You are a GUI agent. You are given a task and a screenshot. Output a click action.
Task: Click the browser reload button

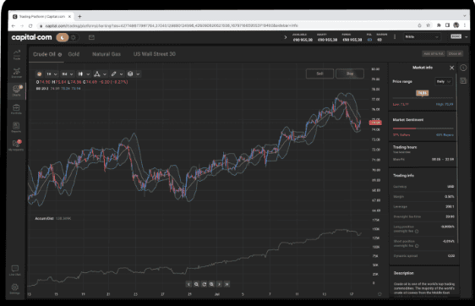pyautogui.click(x=30, y=26)
